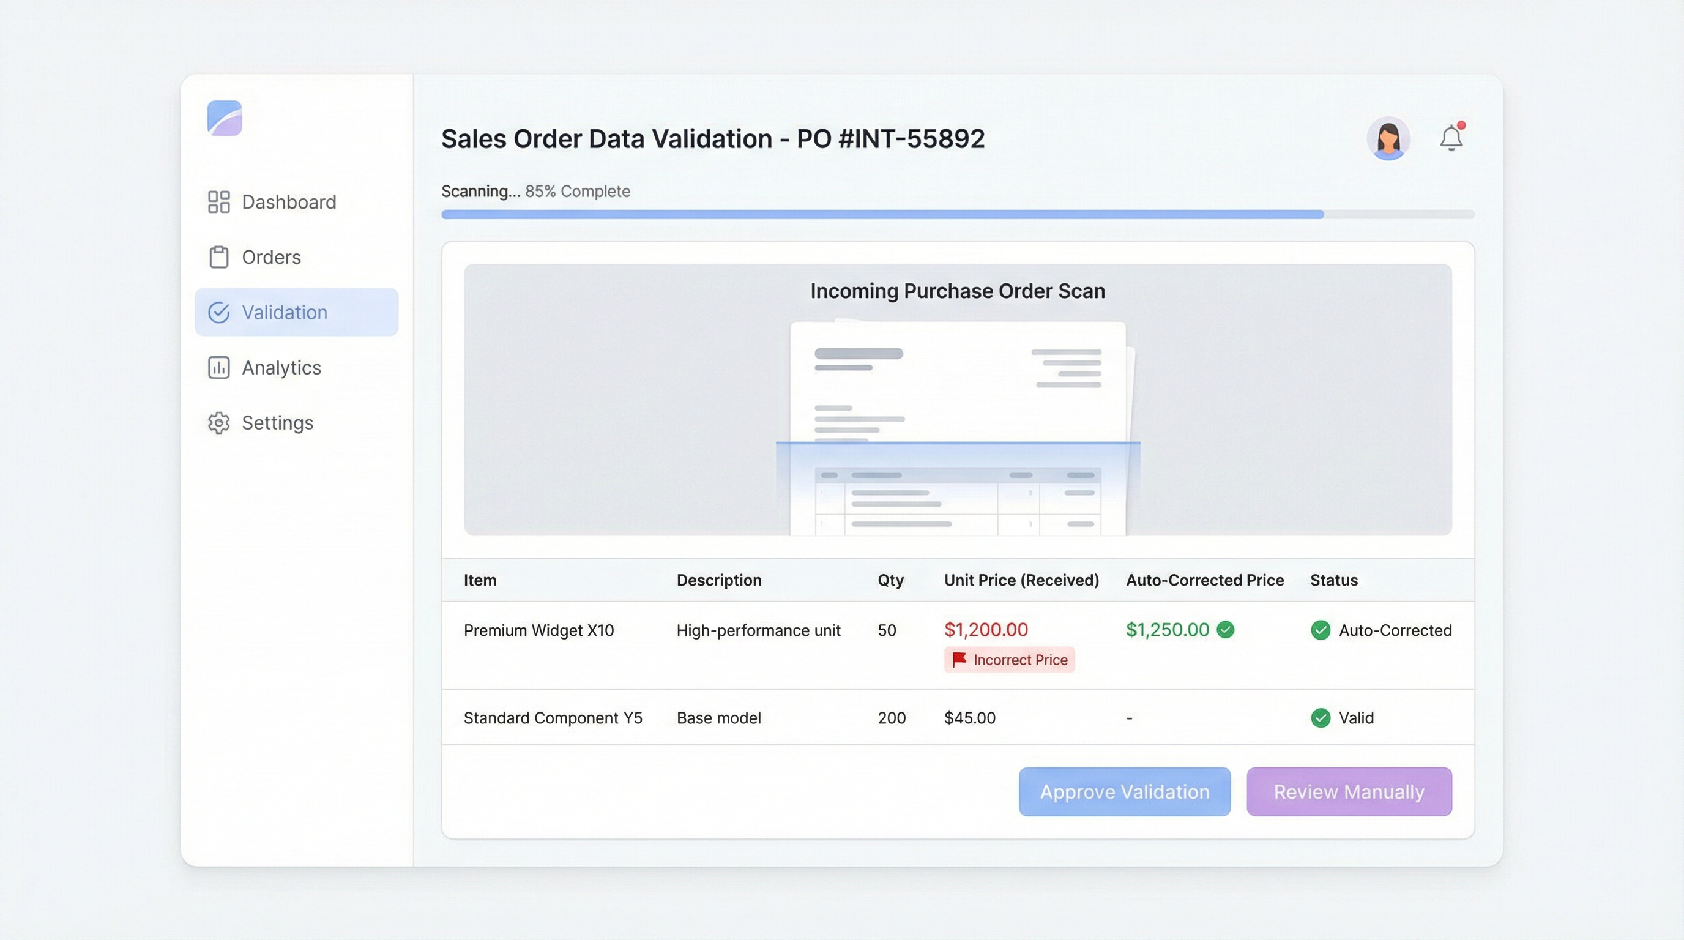
Task: Click the app logo at the top left
Action: click(x=226, y=119)
